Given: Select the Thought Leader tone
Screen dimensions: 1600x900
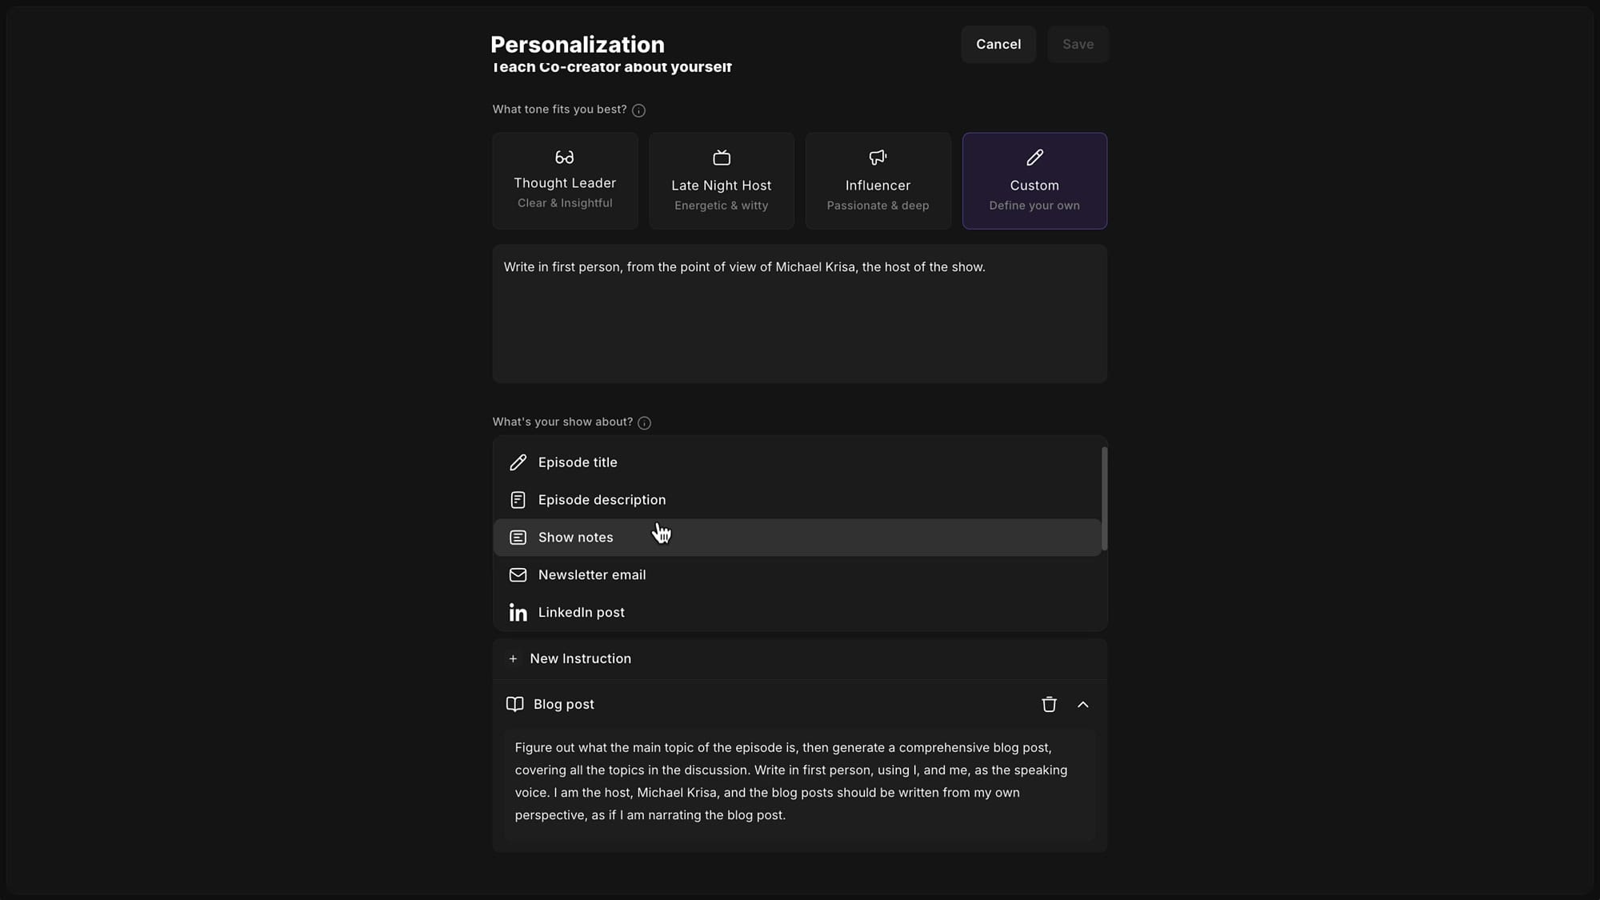Looking at the screenshot, I should point(565,180).
